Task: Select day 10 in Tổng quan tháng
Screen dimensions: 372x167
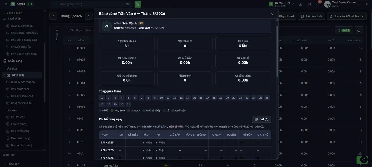Action: pyautogui.click(x=161, y=98)
